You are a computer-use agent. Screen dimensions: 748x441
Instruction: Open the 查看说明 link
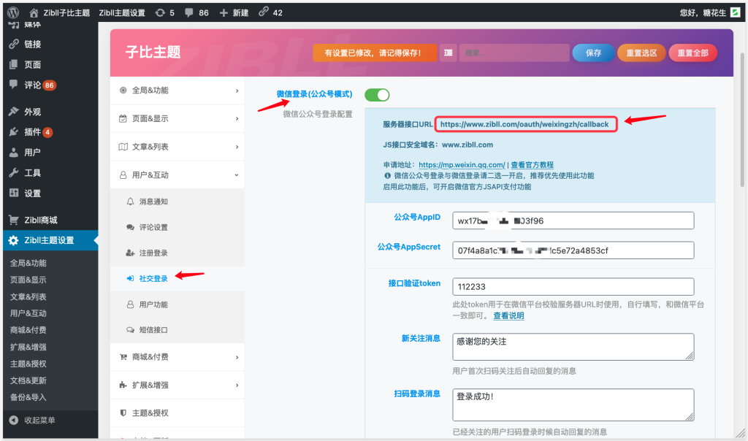tap(508, 315)
